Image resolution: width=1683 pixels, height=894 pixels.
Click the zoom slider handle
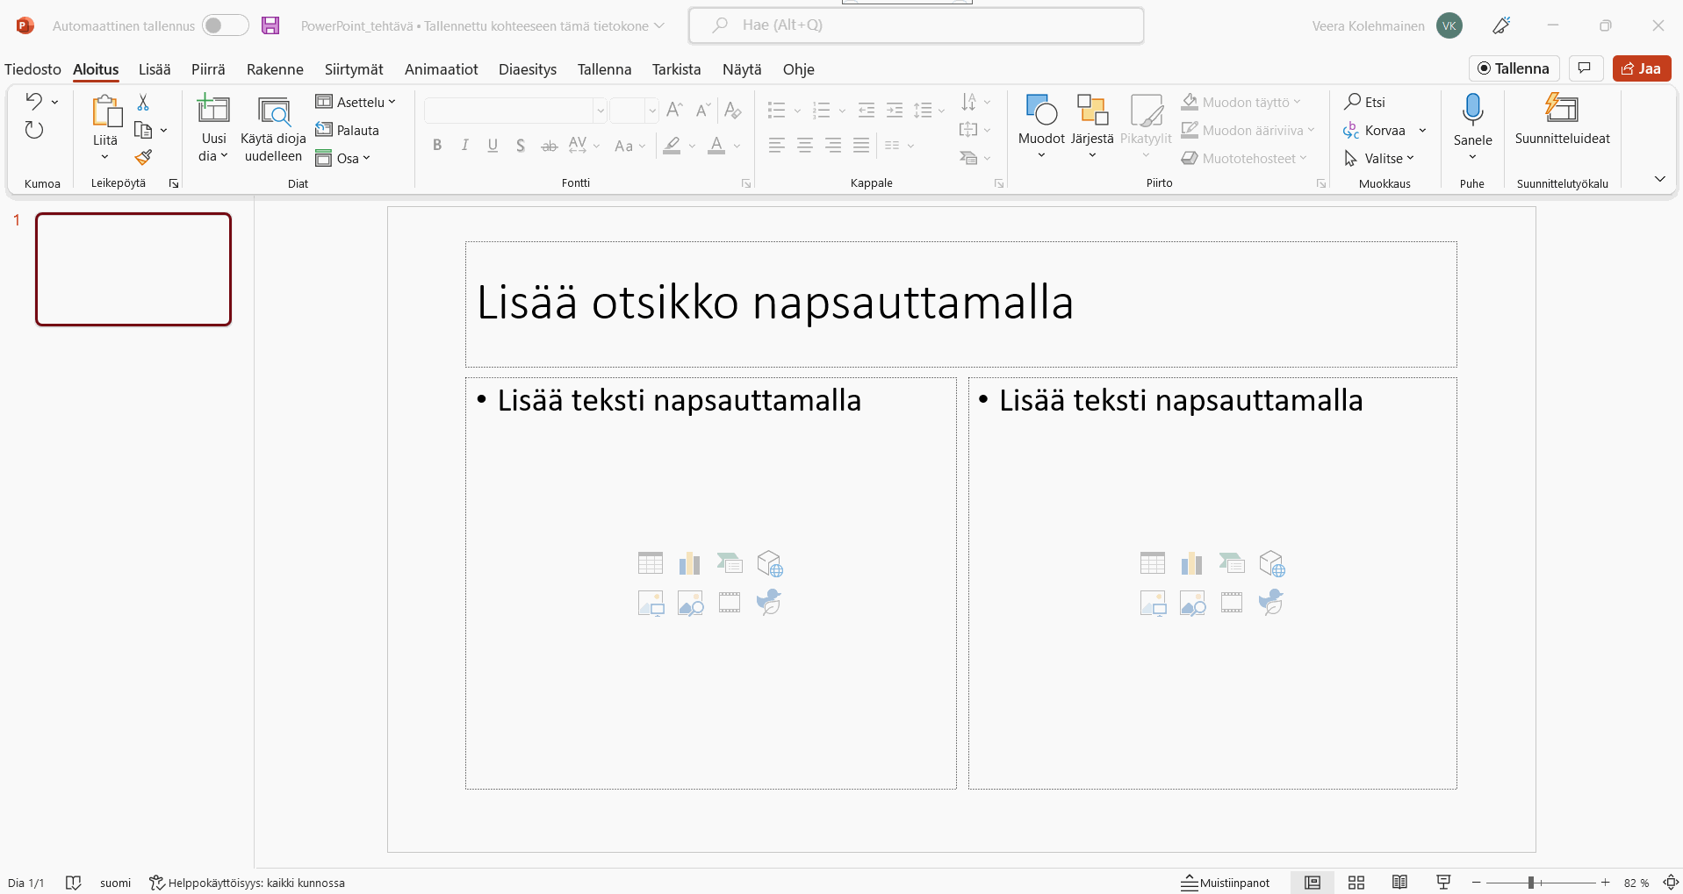point(1530,883)
